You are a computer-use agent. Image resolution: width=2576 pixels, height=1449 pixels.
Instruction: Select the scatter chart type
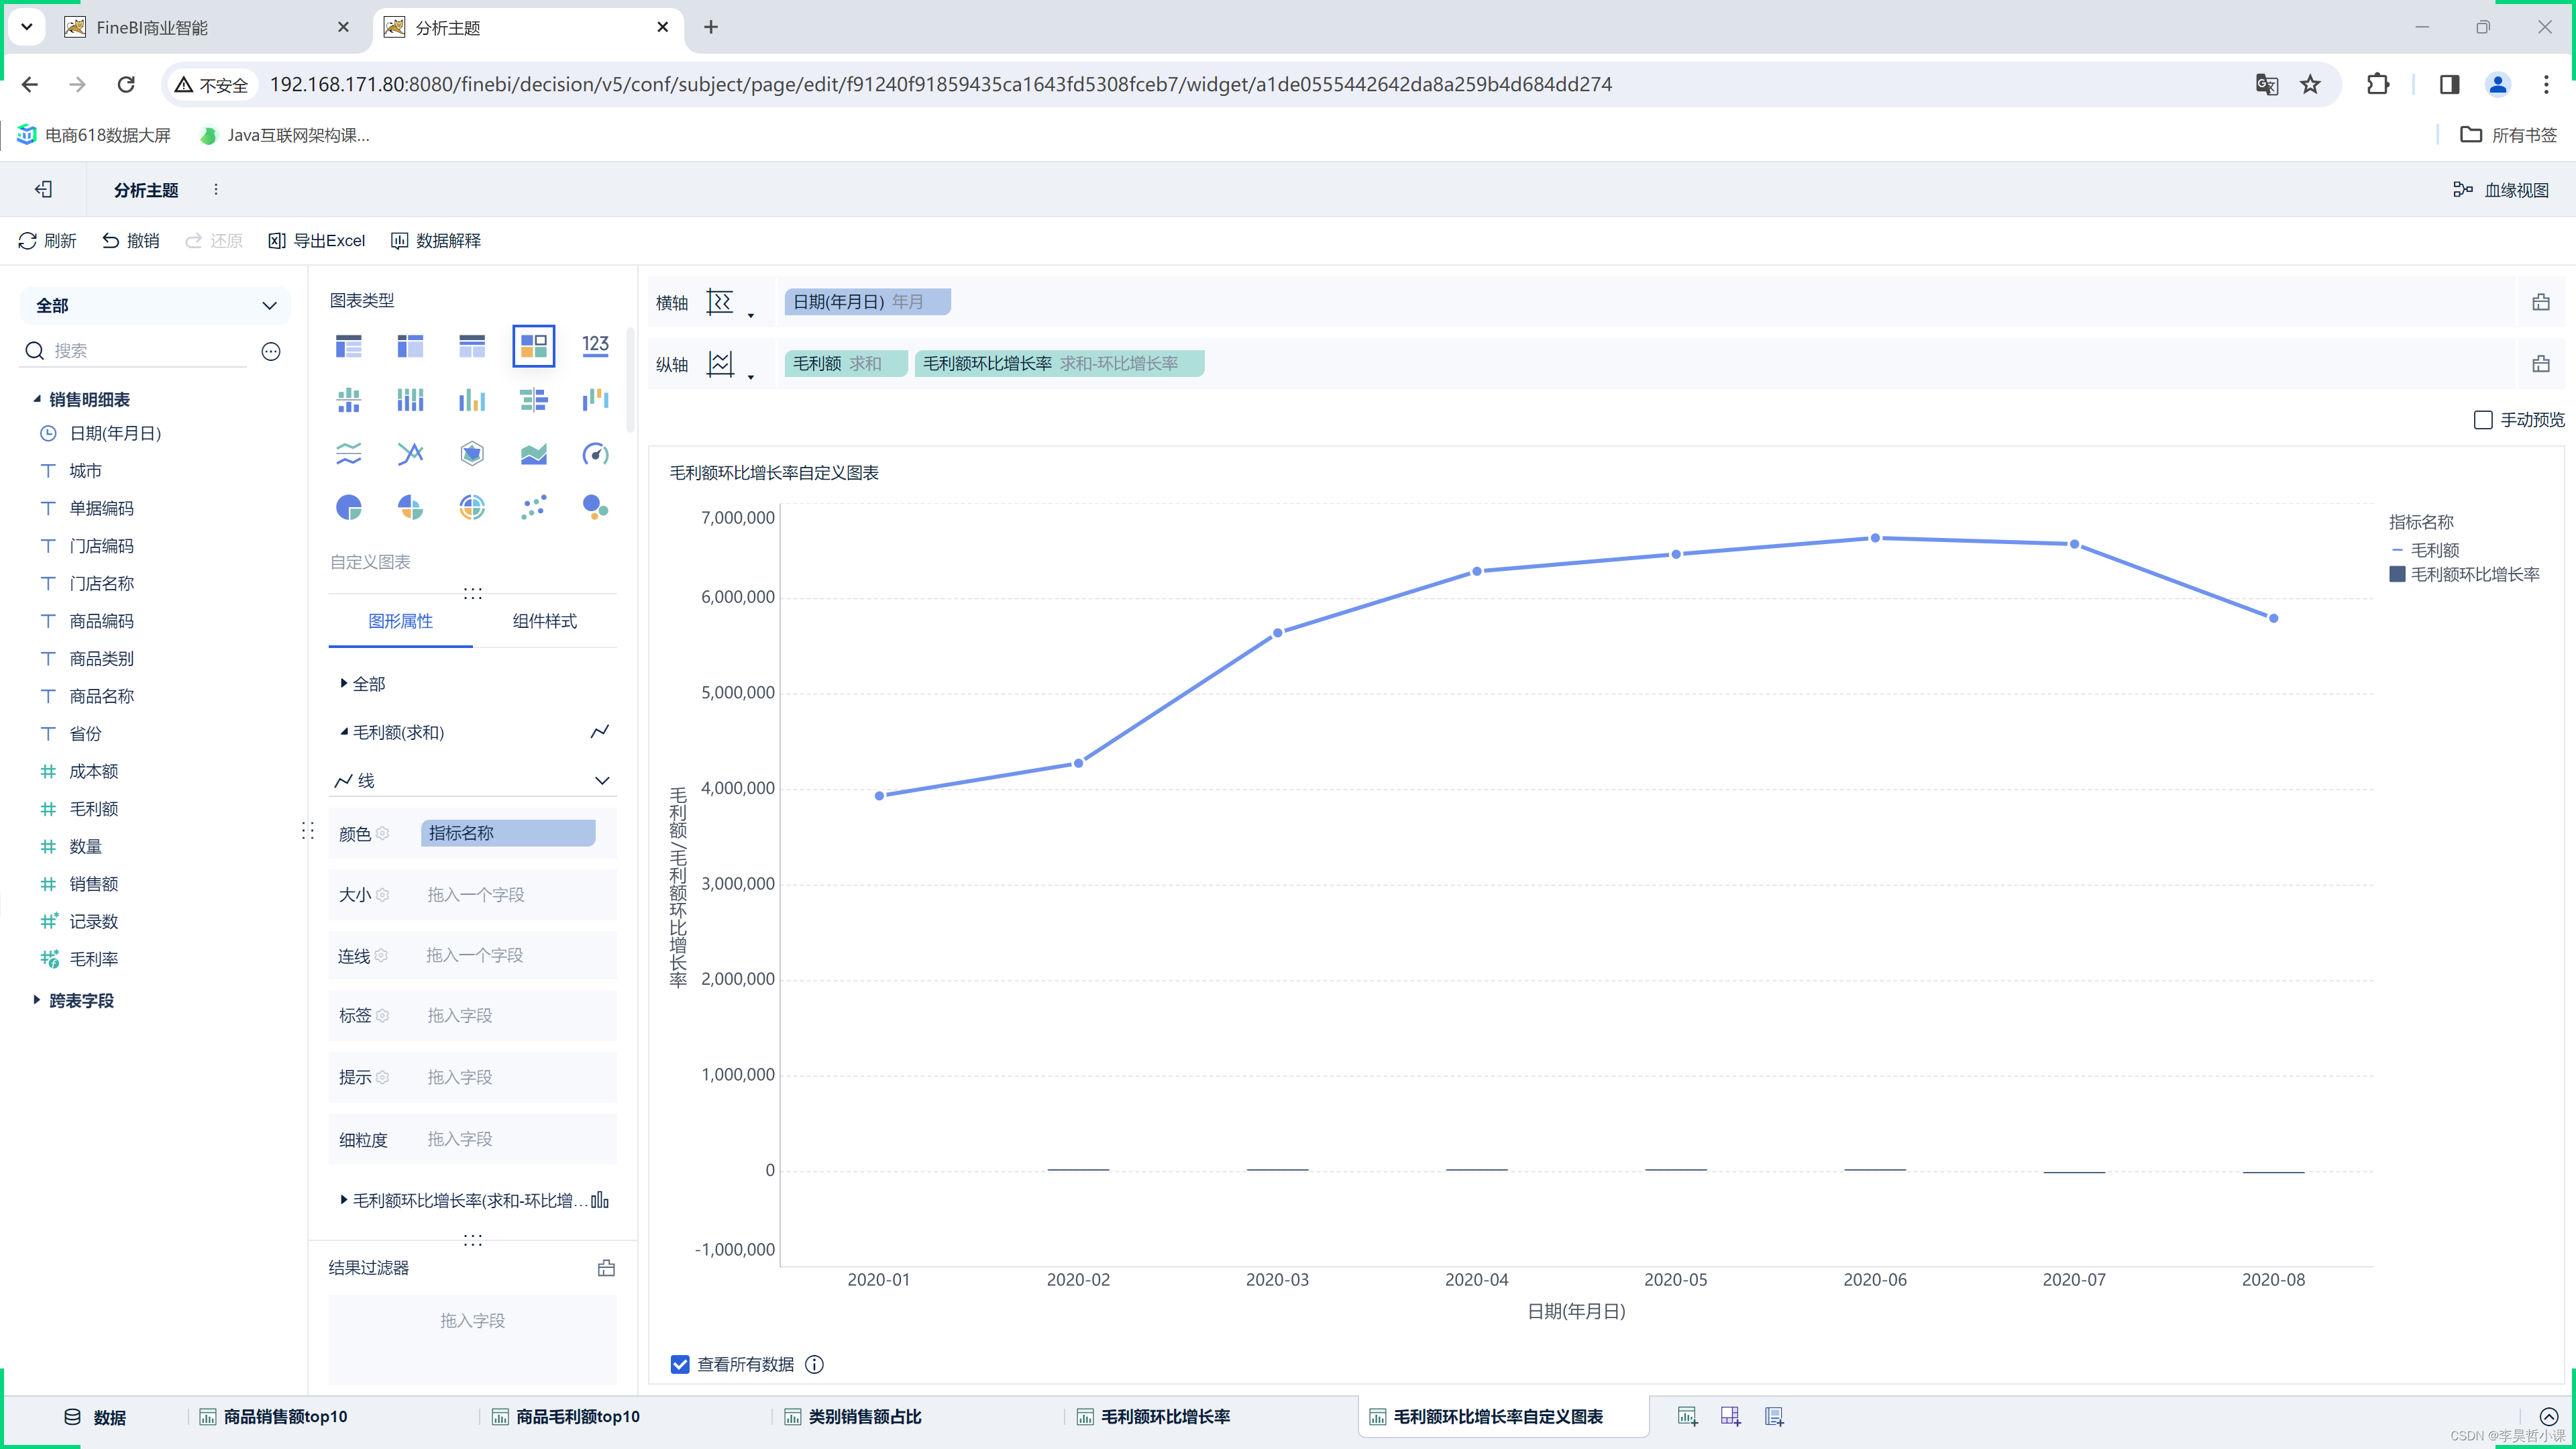(x=534, y=508)
